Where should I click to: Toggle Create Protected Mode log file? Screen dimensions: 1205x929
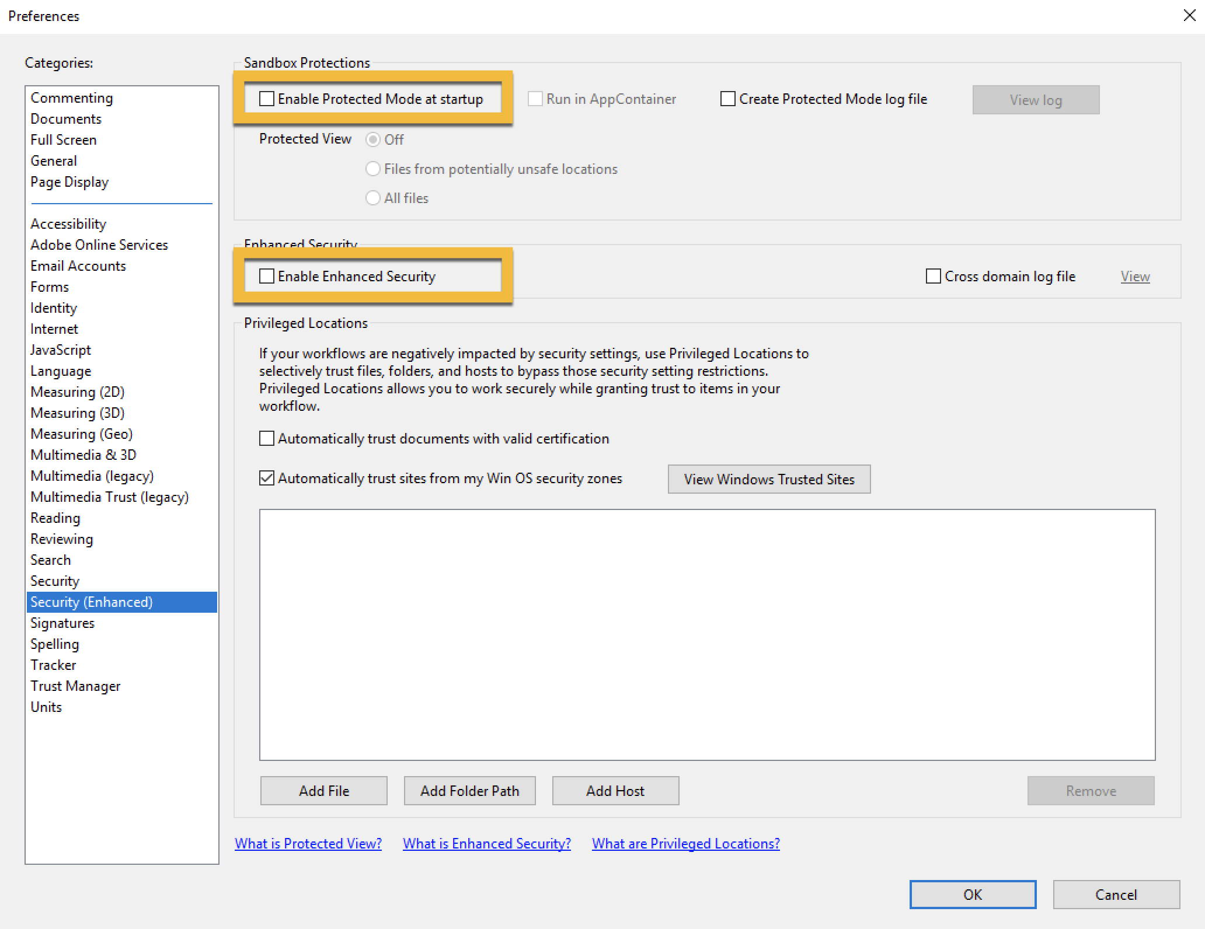click(728, 99)
